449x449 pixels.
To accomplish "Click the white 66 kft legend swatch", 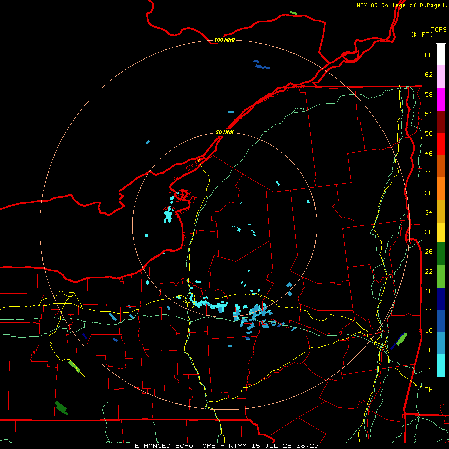I will (x=441, y=55).
